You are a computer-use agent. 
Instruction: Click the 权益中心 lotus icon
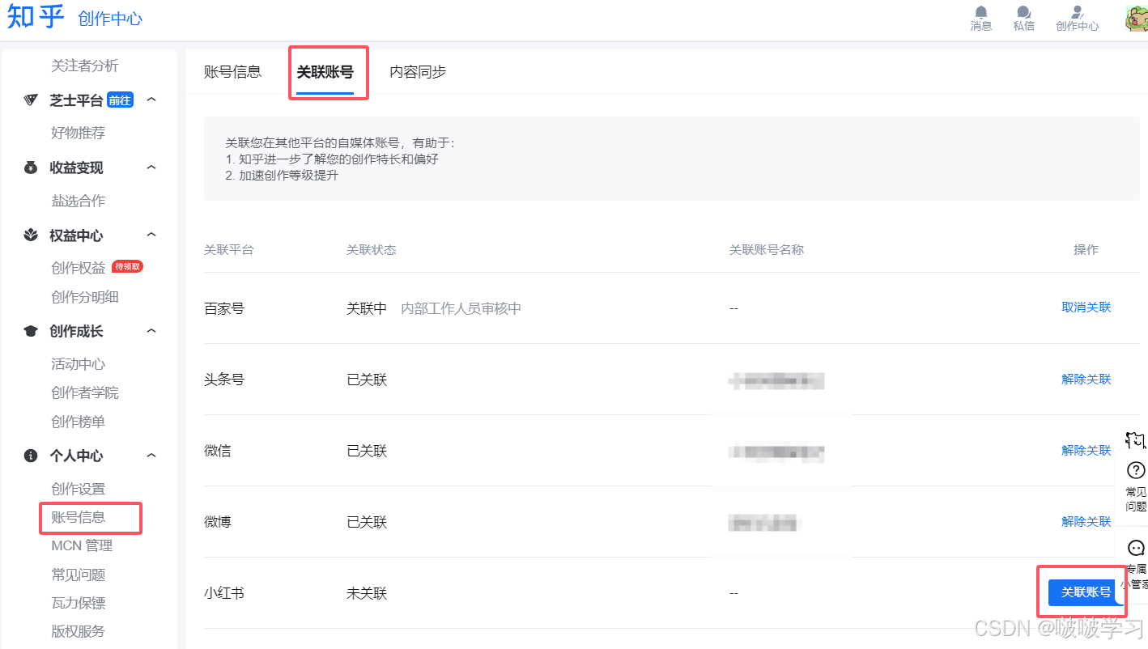pyautogui.click(x=31, y=235)
